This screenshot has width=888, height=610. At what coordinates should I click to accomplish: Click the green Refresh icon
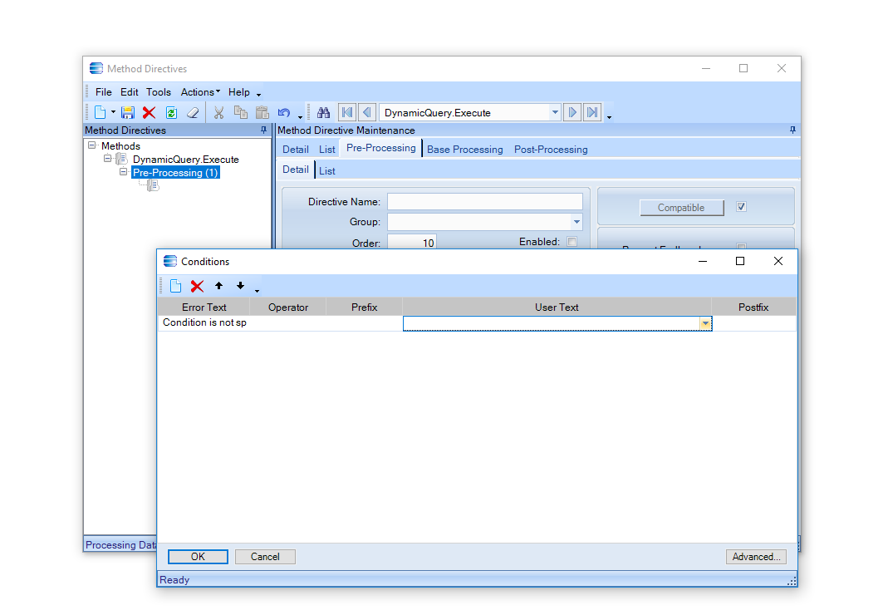[171, 112]
